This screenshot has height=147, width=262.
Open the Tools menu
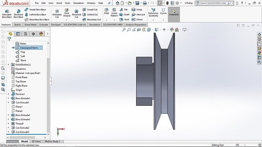68,3
